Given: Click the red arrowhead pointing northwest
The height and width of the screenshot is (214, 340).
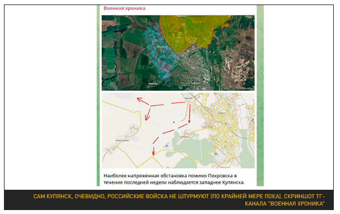Looking at the screenshot, I should [140, 100].
